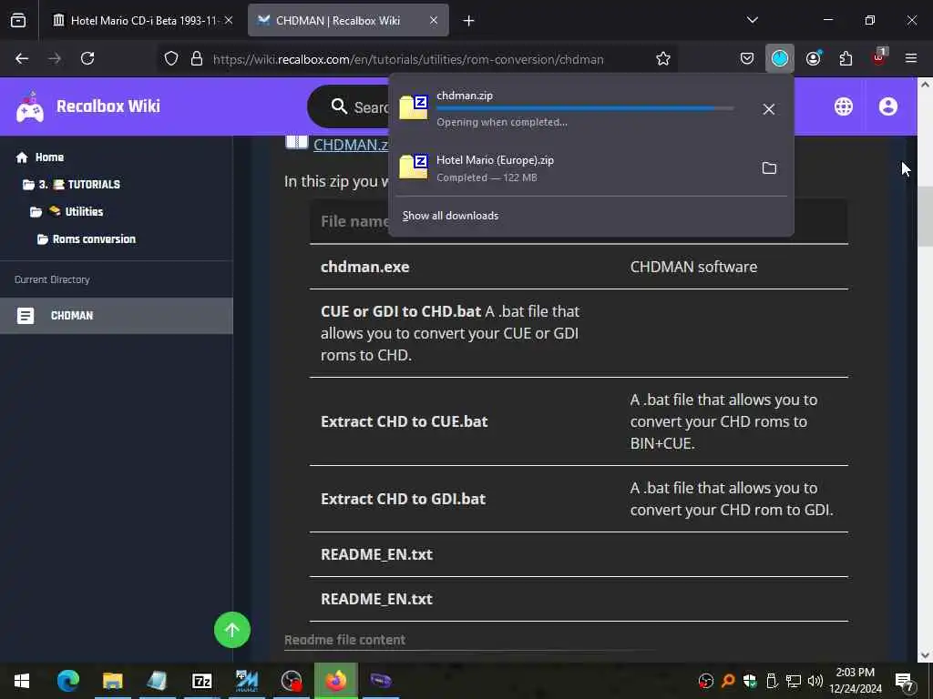Open the Windows Start menu
This screenshot has height=699, width=933.
[x=22, y=681]
